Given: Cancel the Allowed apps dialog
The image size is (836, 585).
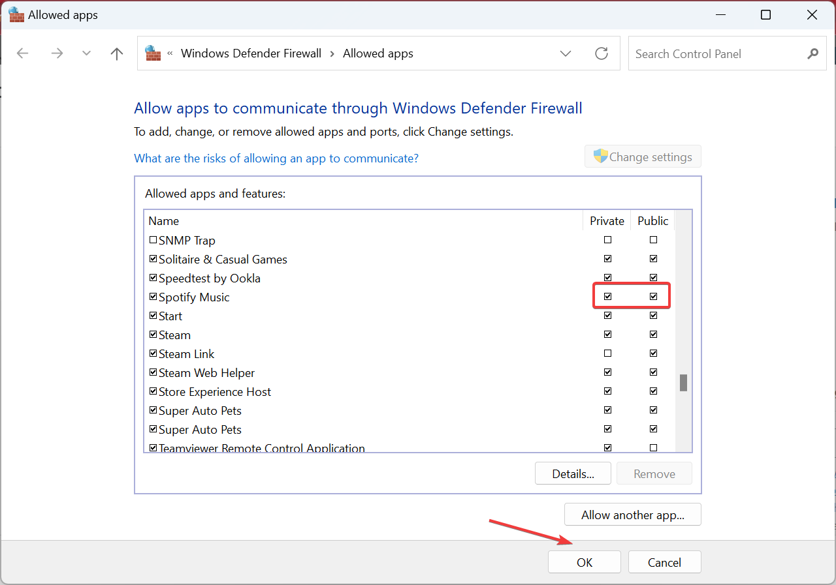Looking at the screenshot, I should click(665, 562).
